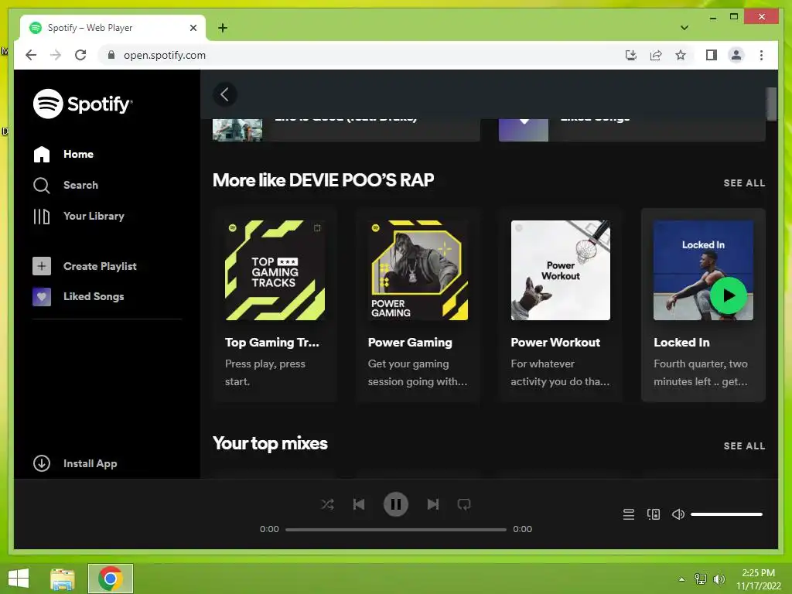Open a new tab with plus
Viewport: 792px width, 594px height.
[223, 28]
